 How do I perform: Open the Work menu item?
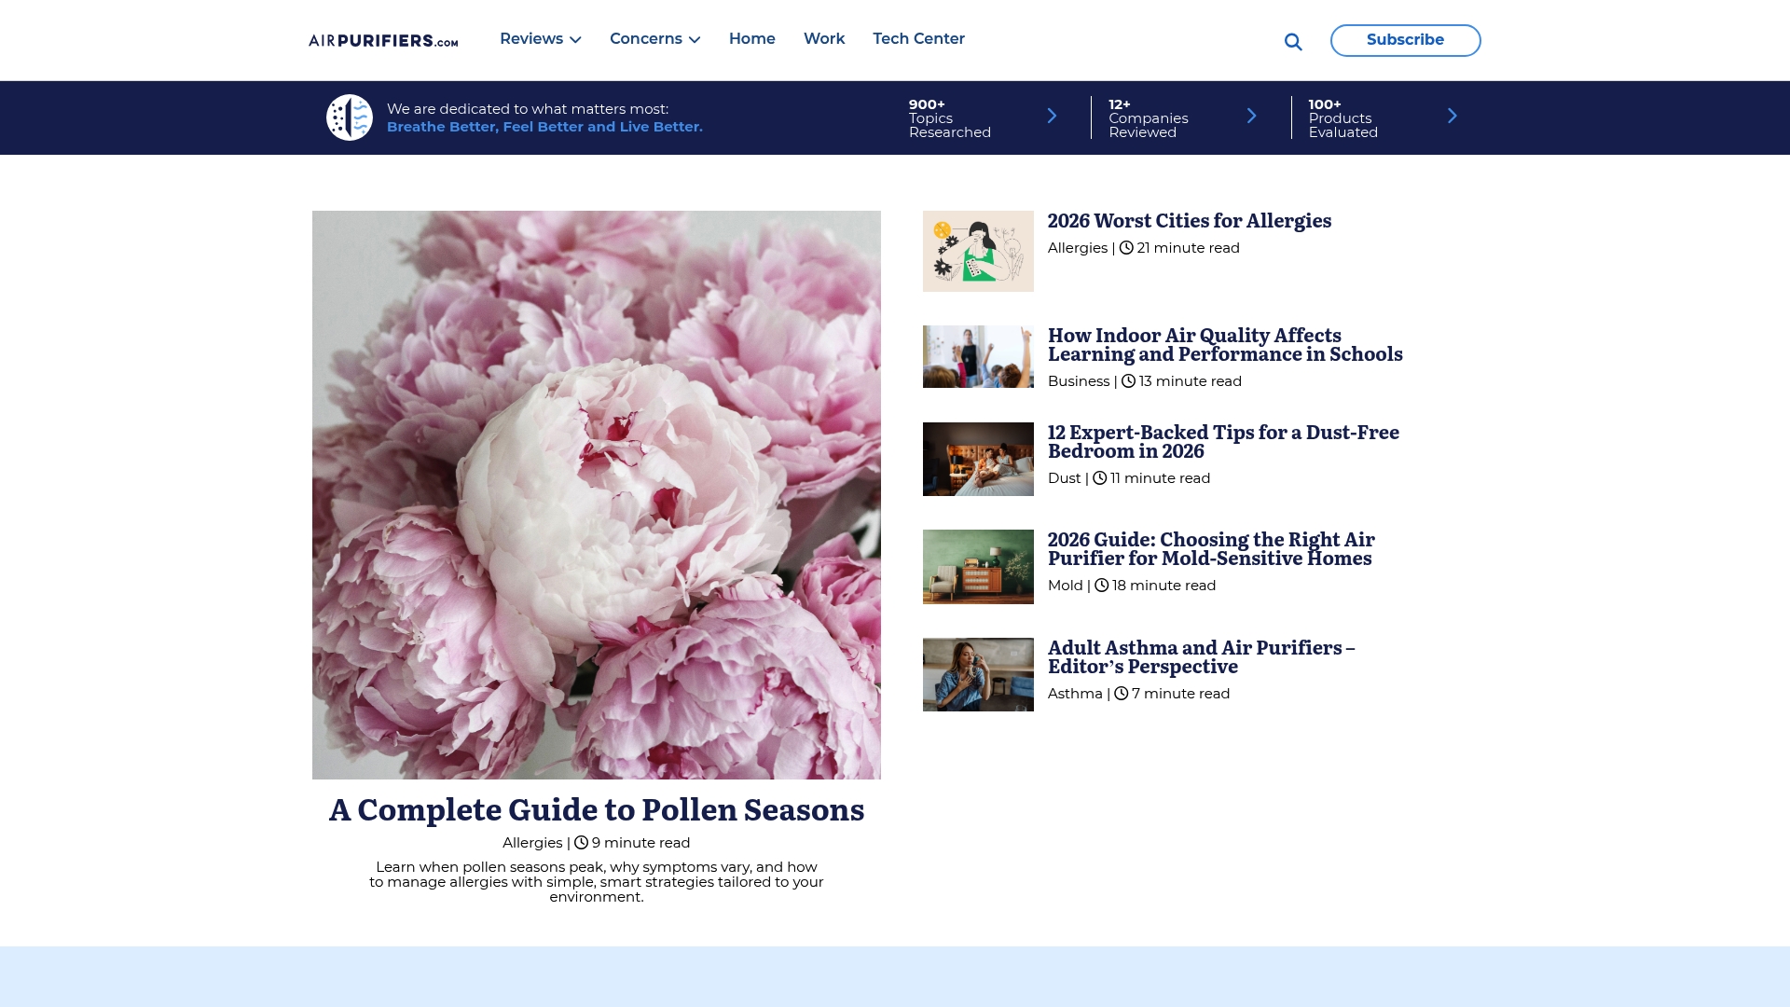[x=824, y=39]
